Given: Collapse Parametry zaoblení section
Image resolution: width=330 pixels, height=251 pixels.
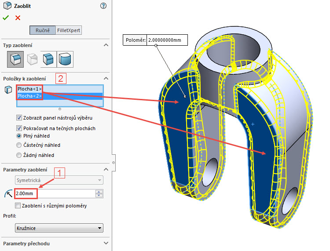Looking at the screenshot, I should tap(106, 169).
